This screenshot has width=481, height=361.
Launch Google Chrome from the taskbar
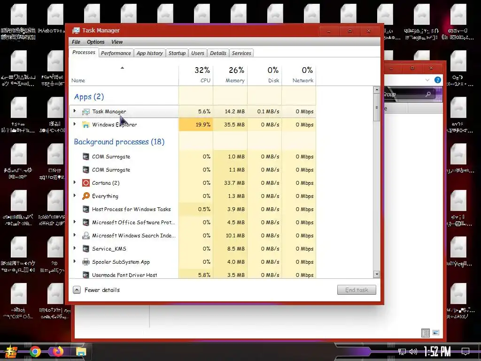pos(35,352)
